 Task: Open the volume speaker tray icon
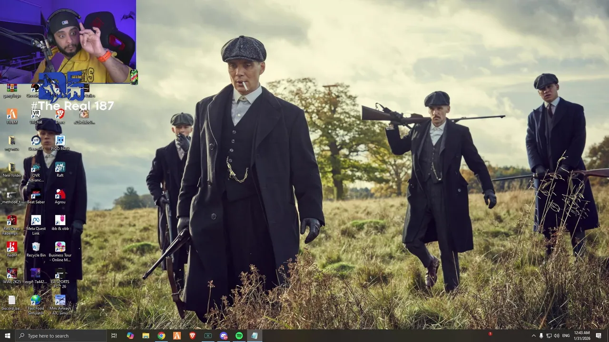(x=556, y=336)
